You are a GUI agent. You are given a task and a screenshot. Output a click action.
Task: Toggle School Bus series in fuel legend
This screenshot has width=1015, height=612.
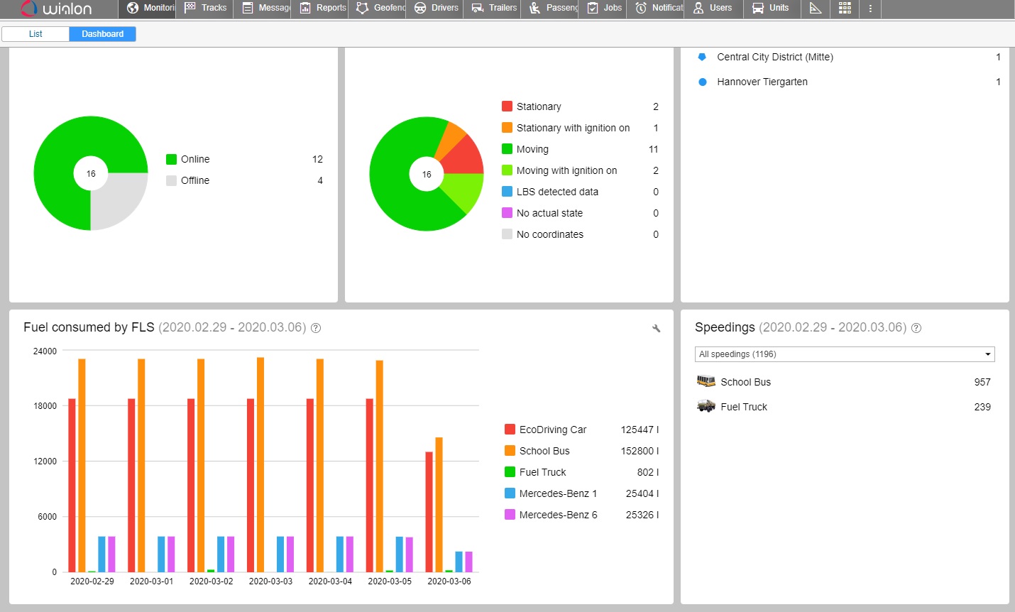coord(544,451)
